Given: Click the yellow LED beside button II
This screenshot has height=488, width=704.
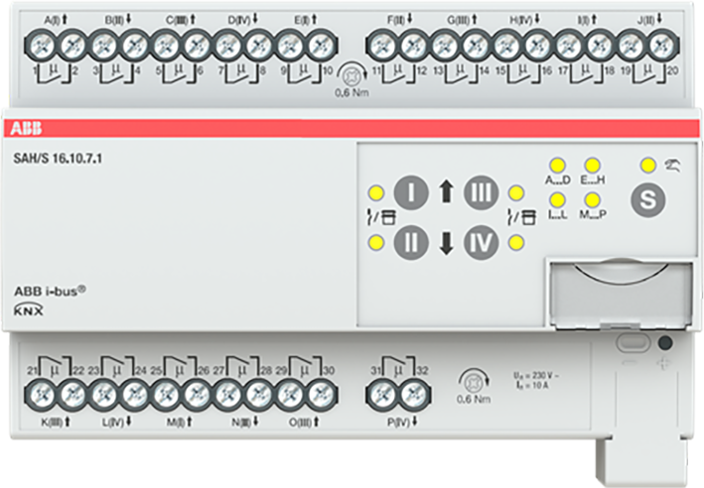Looking at the screenshot, I should (x=375, y=243).
